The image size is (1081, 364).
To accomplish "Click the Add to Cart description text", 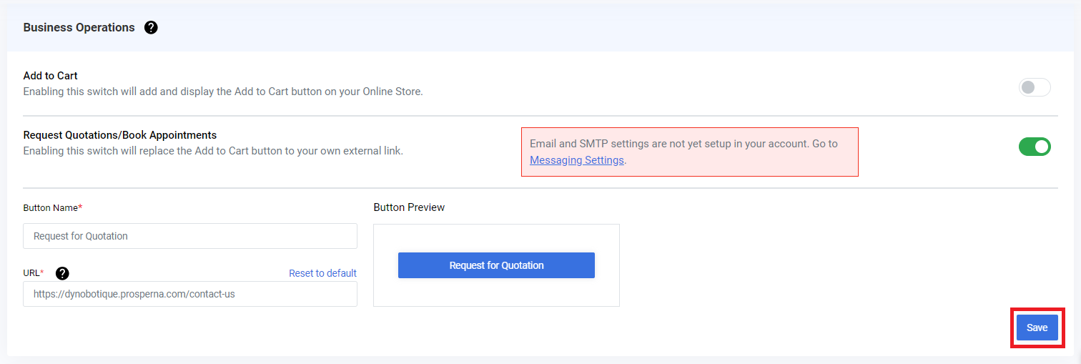I will tap(223, 92).
